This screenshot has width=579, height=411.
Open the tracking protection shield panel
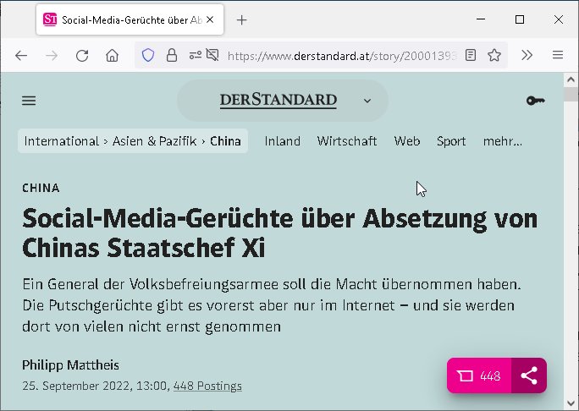(x=148, y=55)
